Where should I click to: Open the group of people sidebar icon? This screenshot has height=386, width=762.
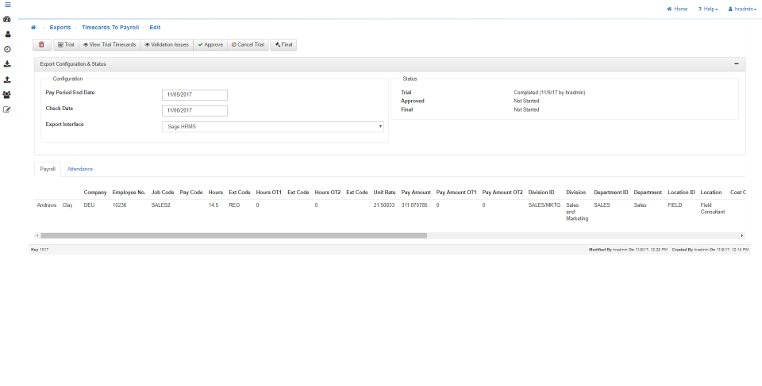[x=7, y=95]
